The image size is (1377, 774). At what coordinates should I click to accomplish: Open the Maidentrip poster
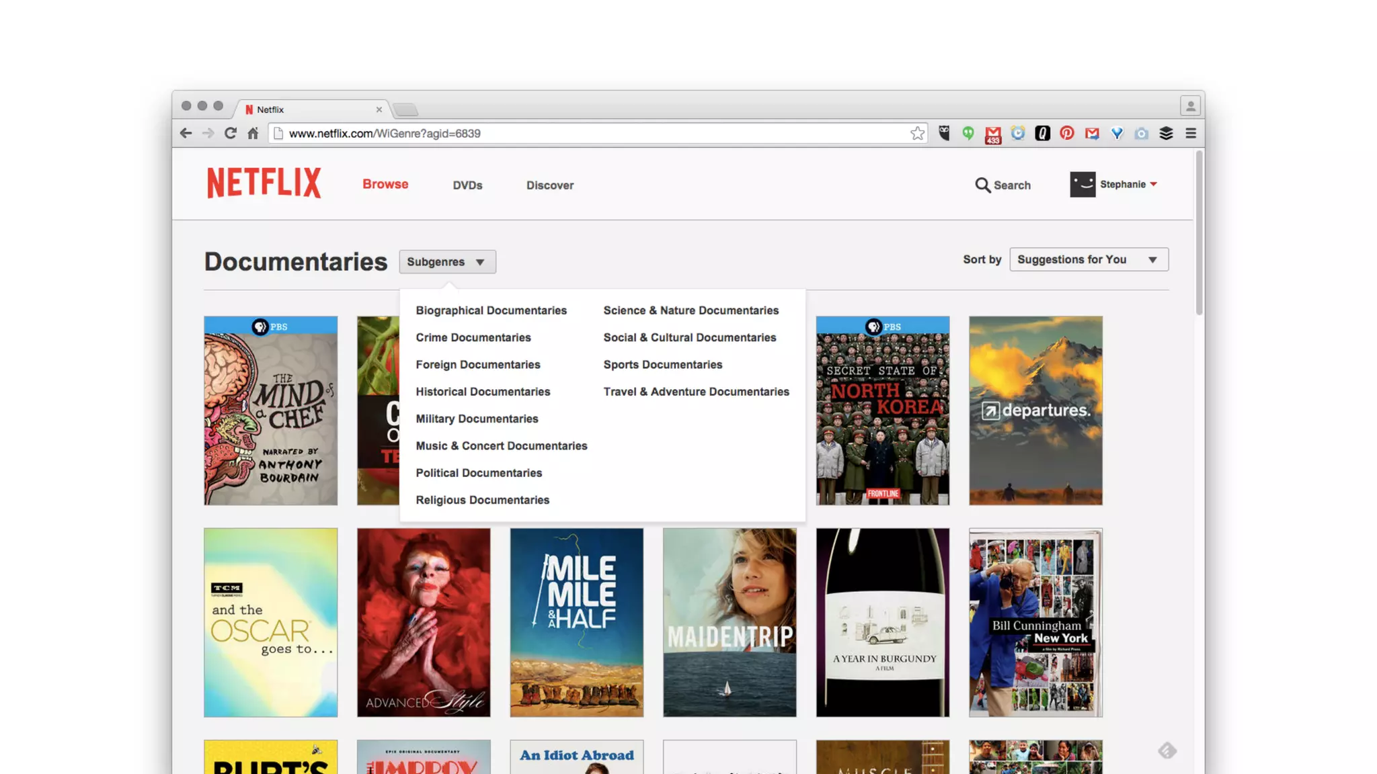coord(730,622)
